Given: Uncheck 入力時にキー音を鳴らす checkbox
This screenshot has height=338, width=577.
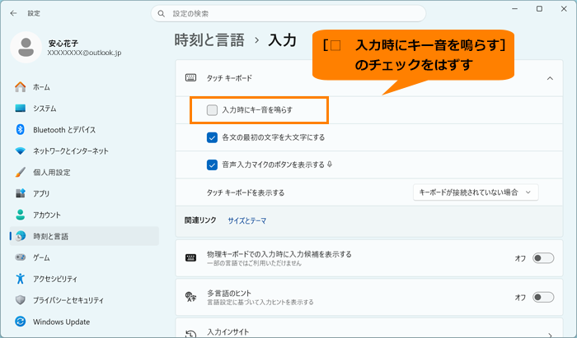Looking at the screenshot, I should coord(212,109).
